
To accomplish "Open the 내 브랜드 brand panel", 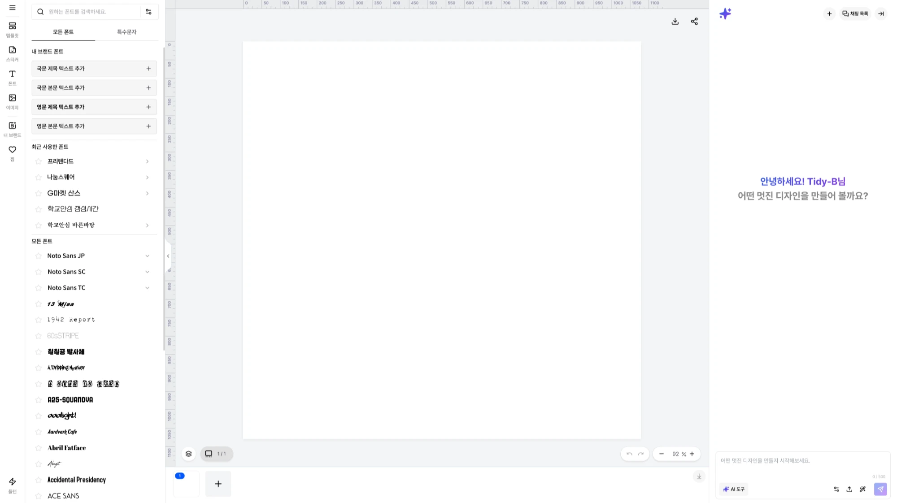I will (x=12, y=129).
